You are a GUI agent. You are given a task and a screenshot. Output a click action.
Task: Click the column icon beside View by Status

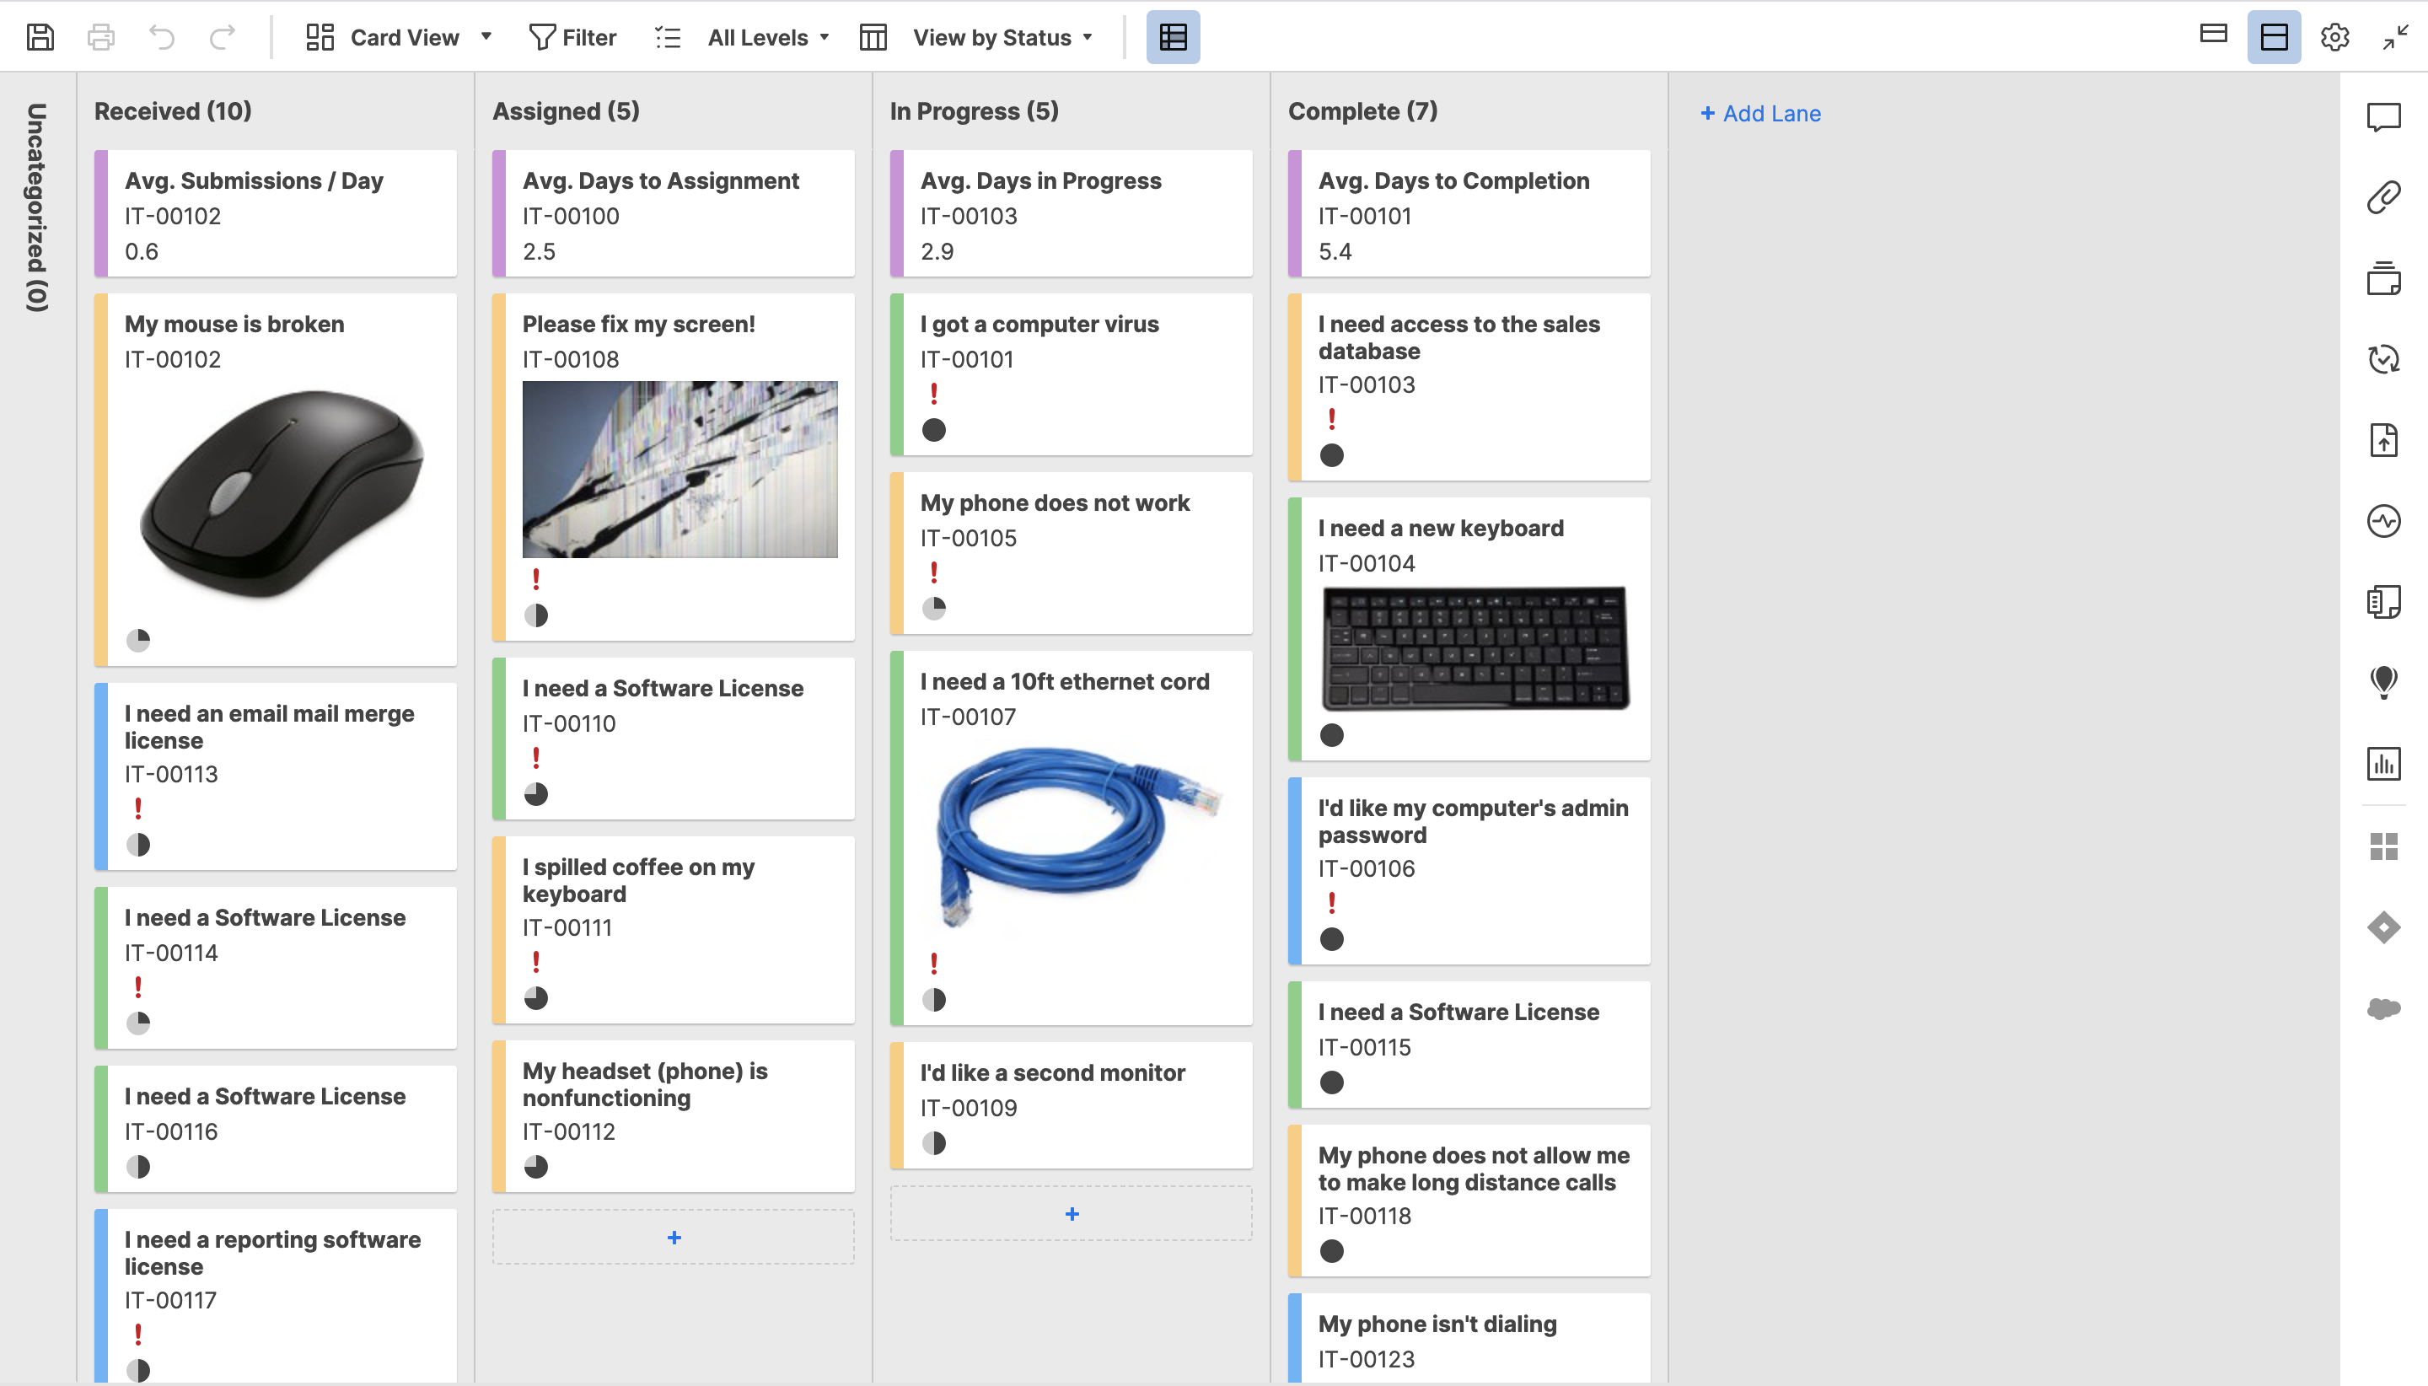(873, 37)
